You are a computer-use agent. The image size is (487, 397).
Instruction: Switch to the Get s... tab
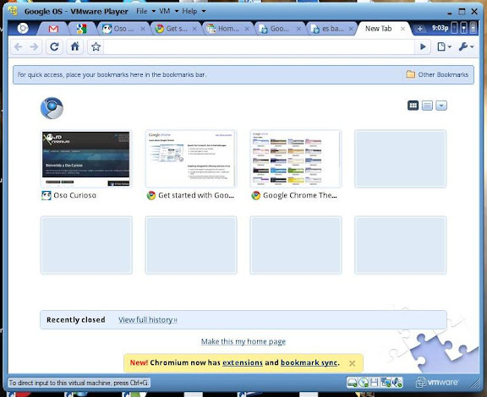coord(176,29)
